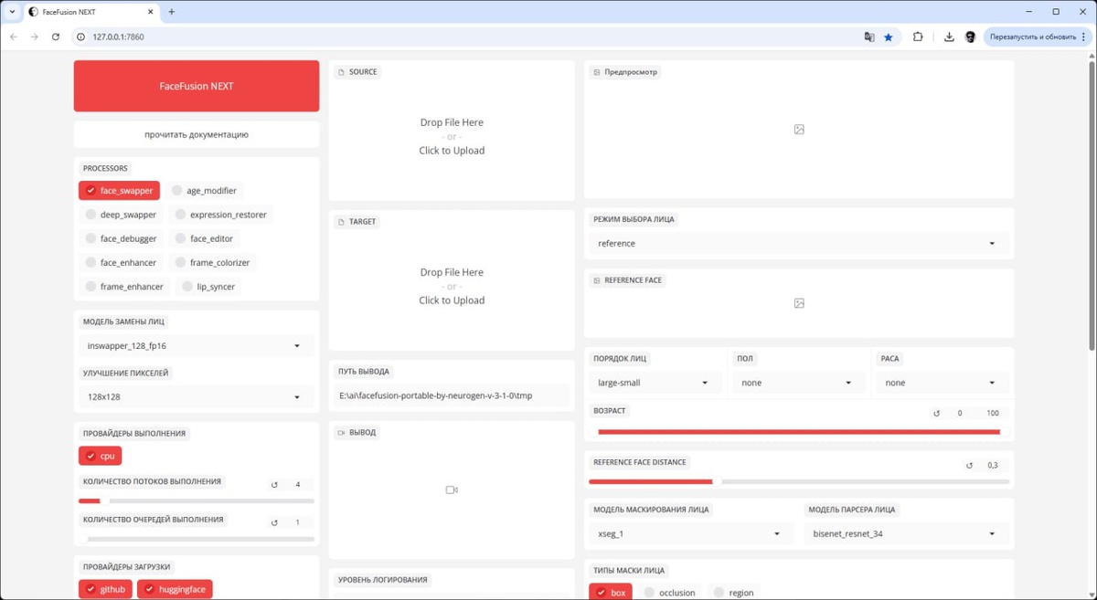Enable the region face mask type
The height and width of the screenshot is (600, 1097).
(x=734, y=593)
